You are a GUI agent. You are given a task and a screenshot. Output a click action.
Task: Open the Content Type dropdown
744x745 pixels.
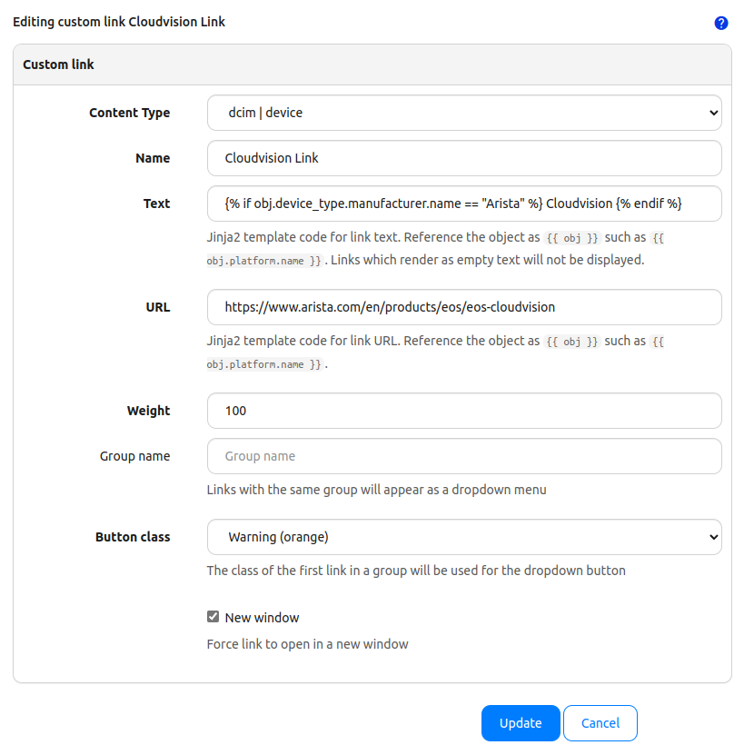click(463, 114)
